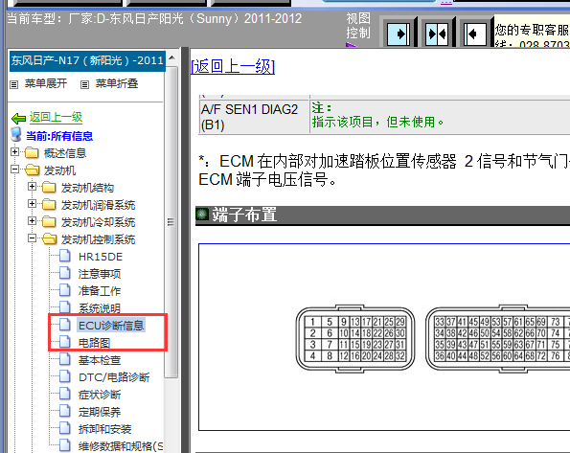Click the 定期保养 document icon
Image resolution: width=570 pixels, height=453 pixels.
point(65,411)
